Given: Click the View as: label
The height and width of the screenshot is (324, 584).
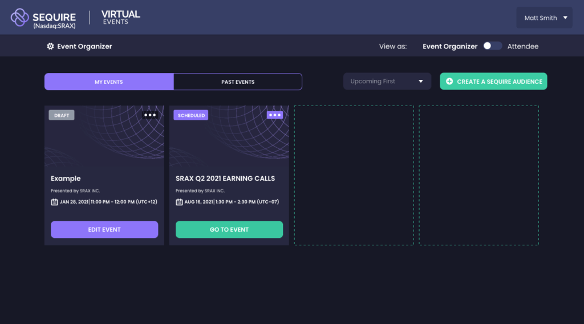Looking at the screenshot, I should (393, 46).
